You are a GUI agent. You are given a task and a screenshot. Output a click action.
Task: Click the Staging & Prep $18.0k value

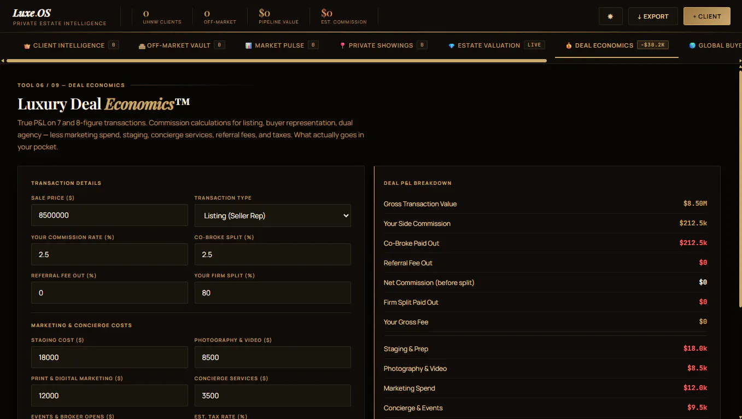[x=695, y=348]
